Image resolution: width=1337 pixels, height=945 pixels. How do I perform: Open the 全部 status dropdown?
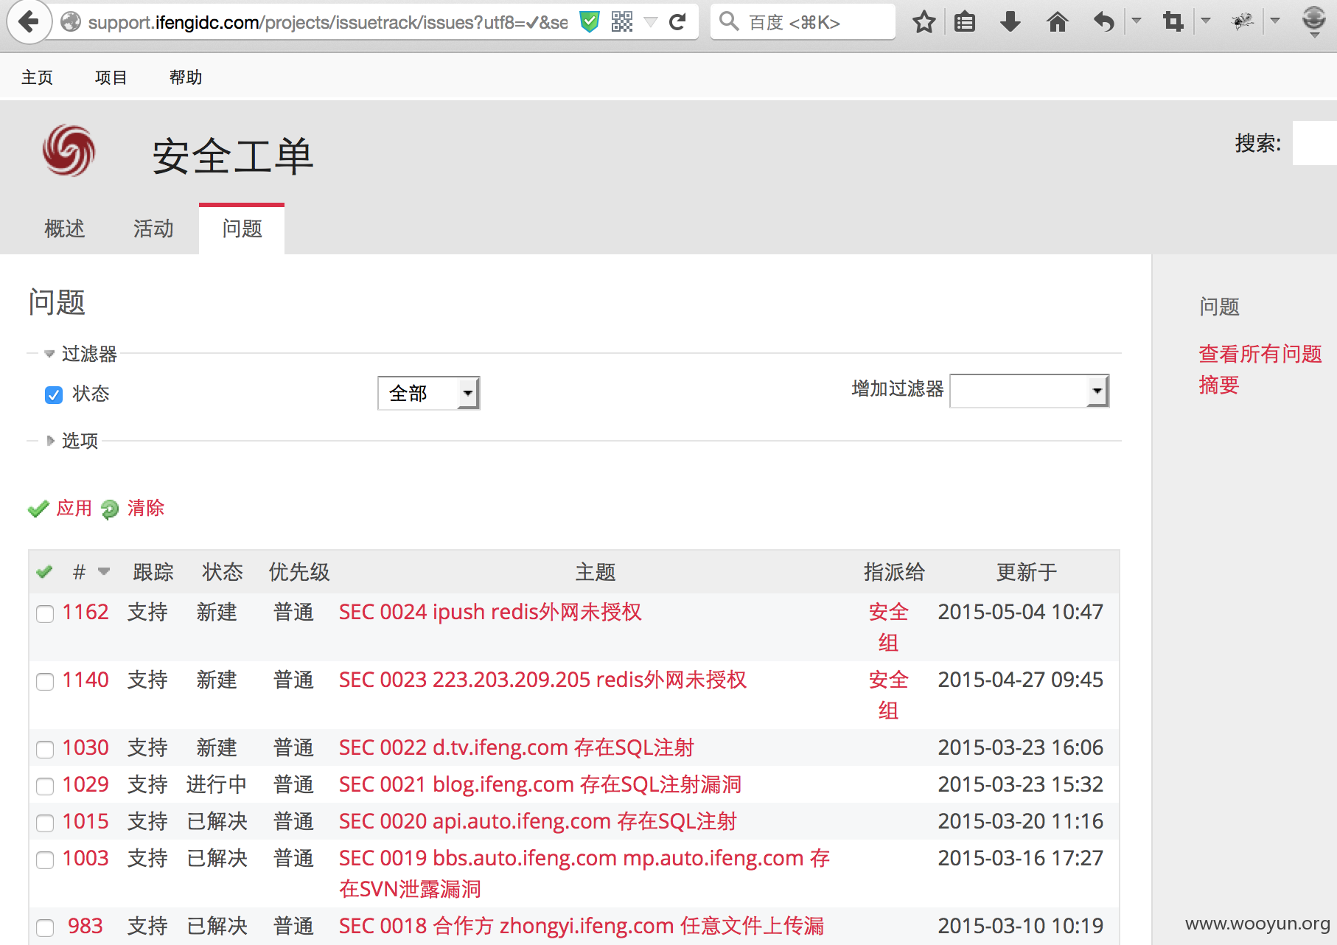tap(428, 393)
